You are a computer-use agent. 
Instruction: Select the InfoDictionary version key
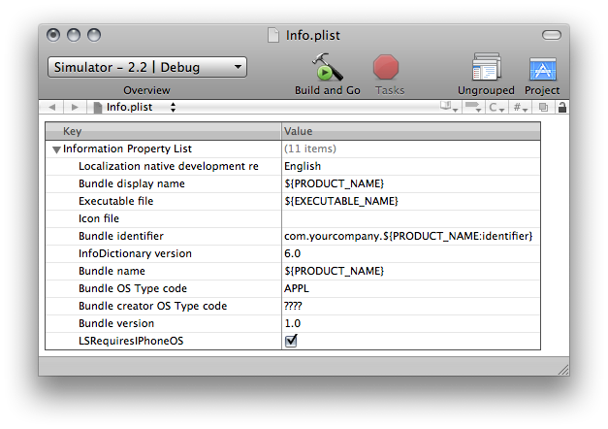[x=135, y=253]
